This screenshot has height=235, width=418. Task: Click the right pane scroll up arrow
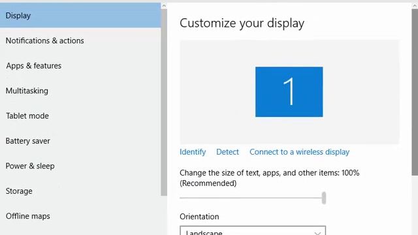[415, 6]
